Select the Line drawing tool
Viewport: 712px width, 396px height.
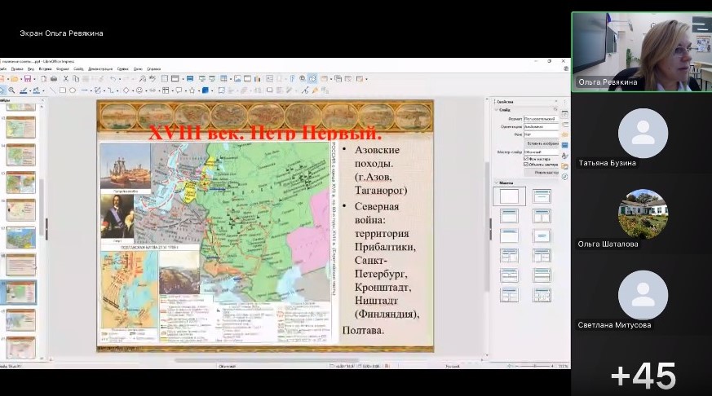52,90
